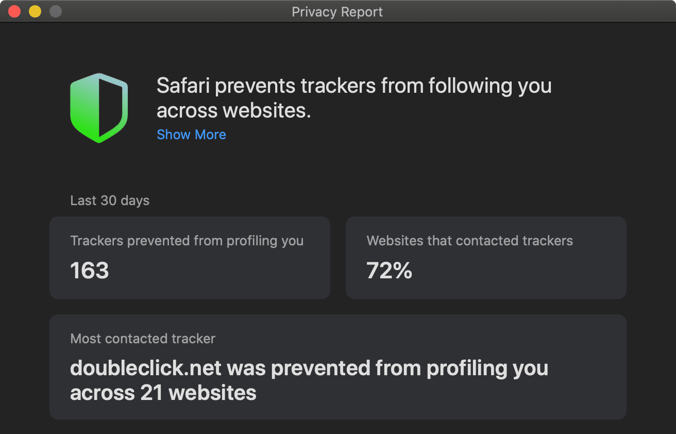The height and width of the screenshot is (434, 676).
Task: Click the green Privacy Report shield icon
Action: 99,108
